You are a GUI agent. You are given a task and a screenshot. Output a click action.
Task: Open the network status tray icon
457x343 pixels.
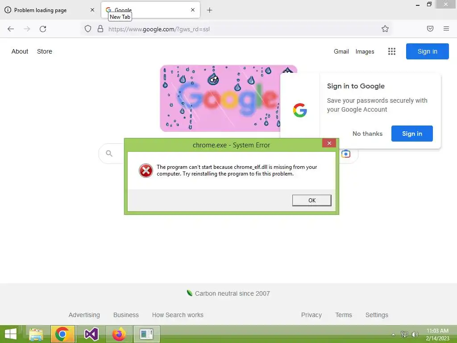pos(404,334)
